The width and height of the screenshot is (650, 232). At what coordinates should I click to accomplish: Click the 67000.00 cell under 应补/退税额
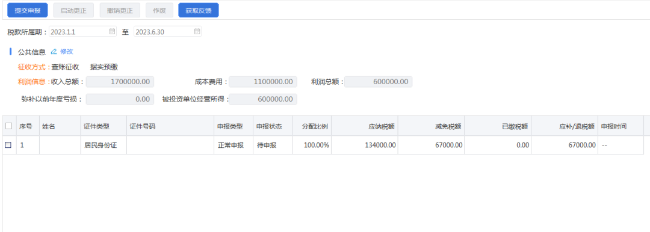click(x=565, y=145)
